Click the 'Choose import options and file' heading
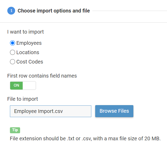This screenshot has height=152, width=167. (x=54, y=11)
